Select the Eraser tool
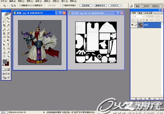This screenshot has height=114, width=164. coord(4,37)
